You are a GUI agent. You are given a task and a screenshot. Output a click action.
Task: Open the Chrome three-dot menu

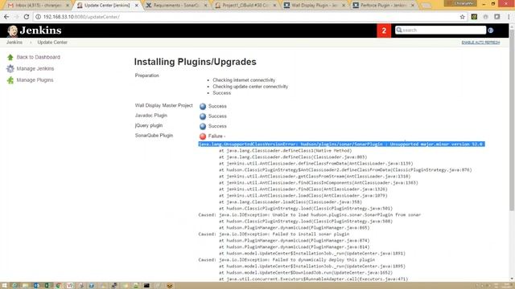point(509,17)
